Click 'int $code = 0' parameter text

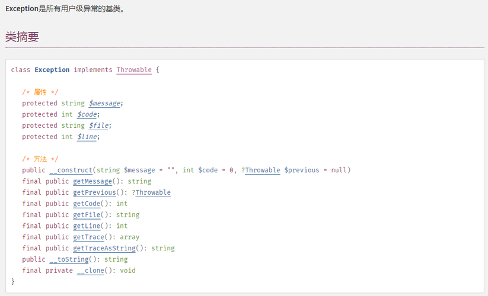point(208,170)
